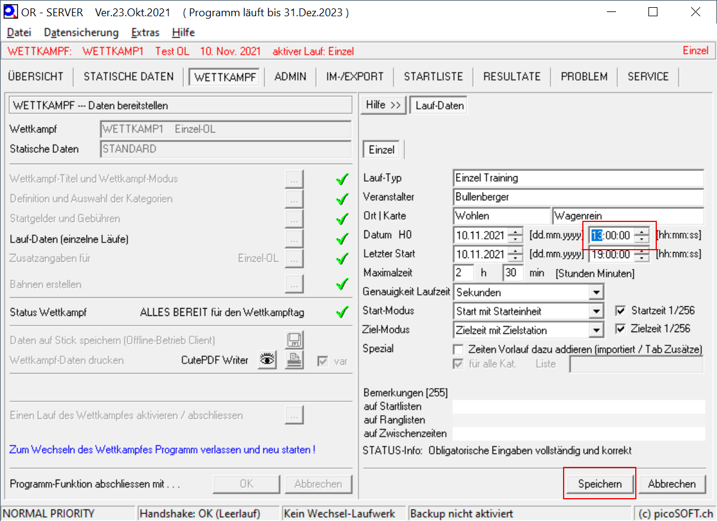
Task: Click the ellipsis for Startgelder und Gebühren
Action: click(294, 219)
